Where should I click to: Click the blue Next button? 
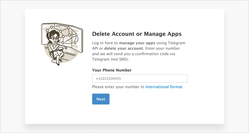(101, 99)
